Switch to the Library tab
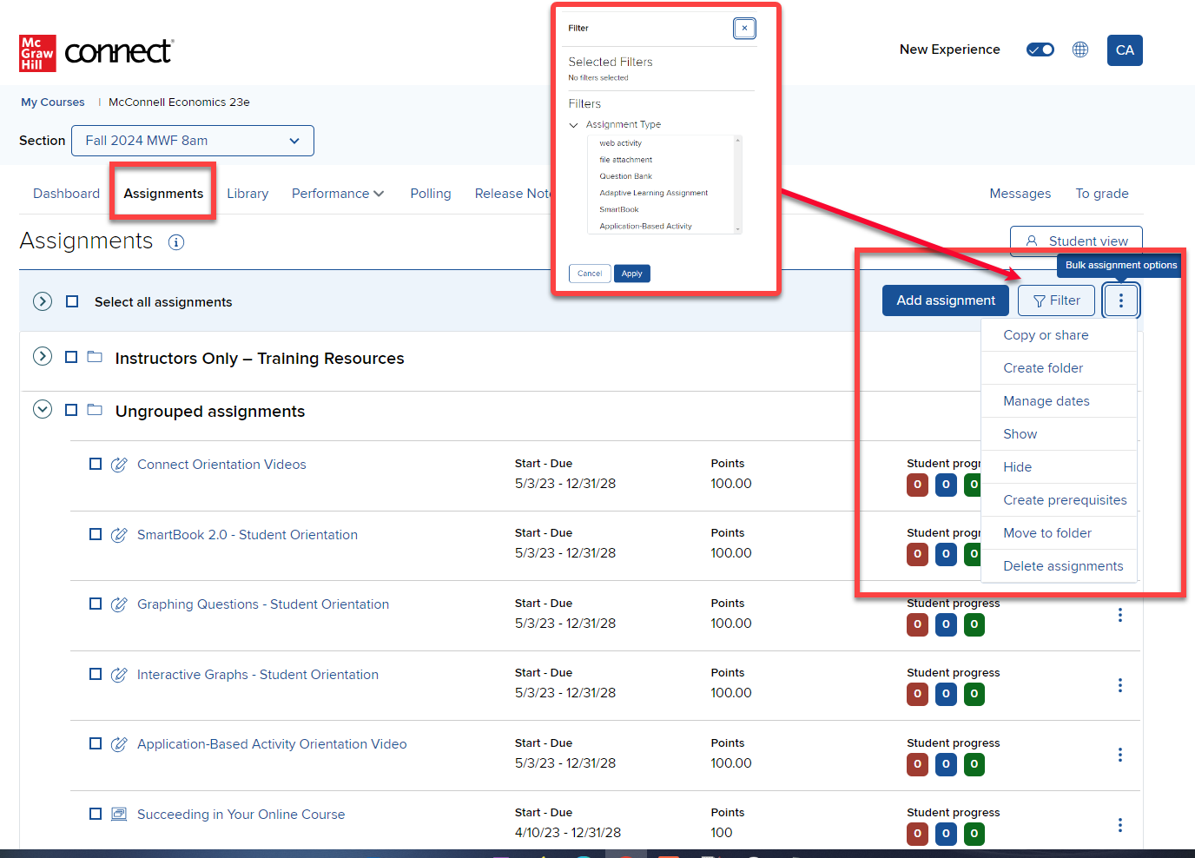 click(x=248, y=194)
